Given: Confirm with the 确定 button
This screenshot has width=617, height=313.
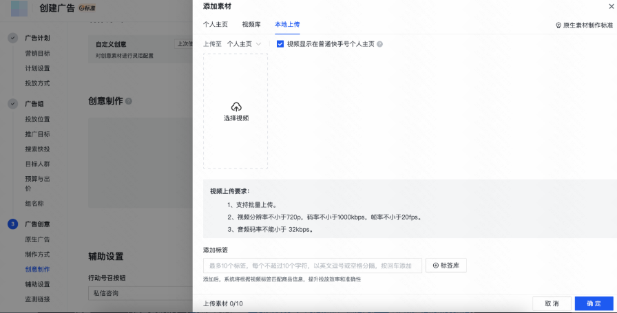Looking at the screenshot, I should pos(594,303).
